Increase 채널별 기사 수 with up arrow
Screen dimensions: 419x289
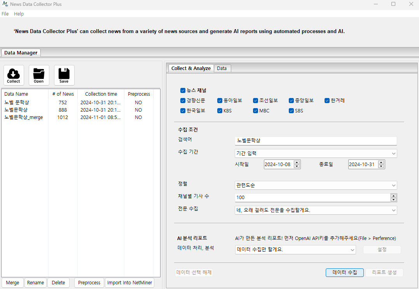(x=393, y=196)
